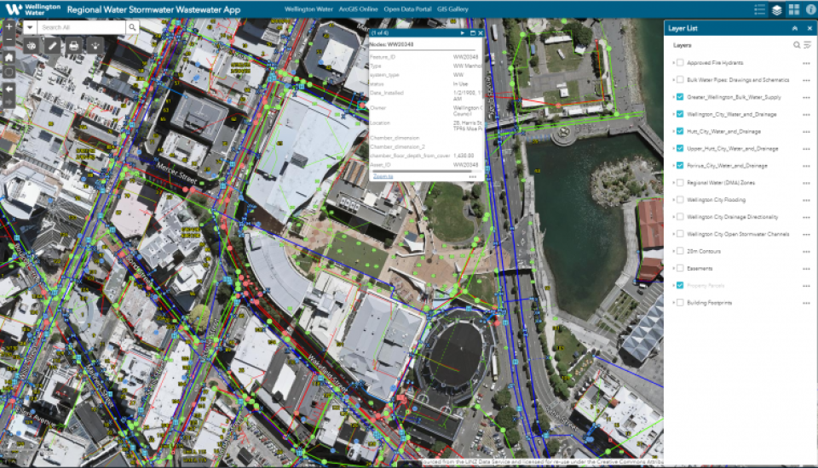Open the basemap gallery tool
Image resolution: width=818 pixels, height=468 pixels.
click(32, 46)
